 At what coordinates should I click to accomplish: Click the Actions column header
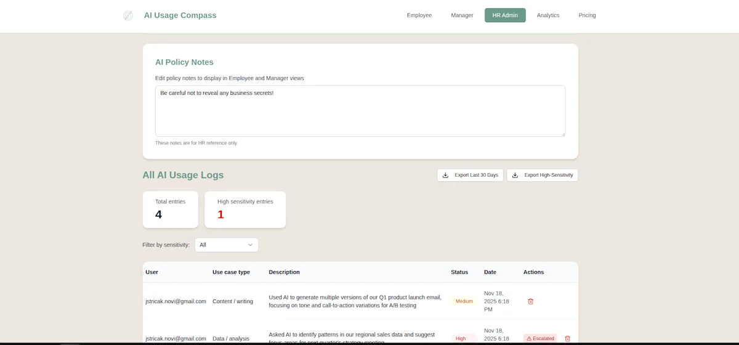(534, 272)
